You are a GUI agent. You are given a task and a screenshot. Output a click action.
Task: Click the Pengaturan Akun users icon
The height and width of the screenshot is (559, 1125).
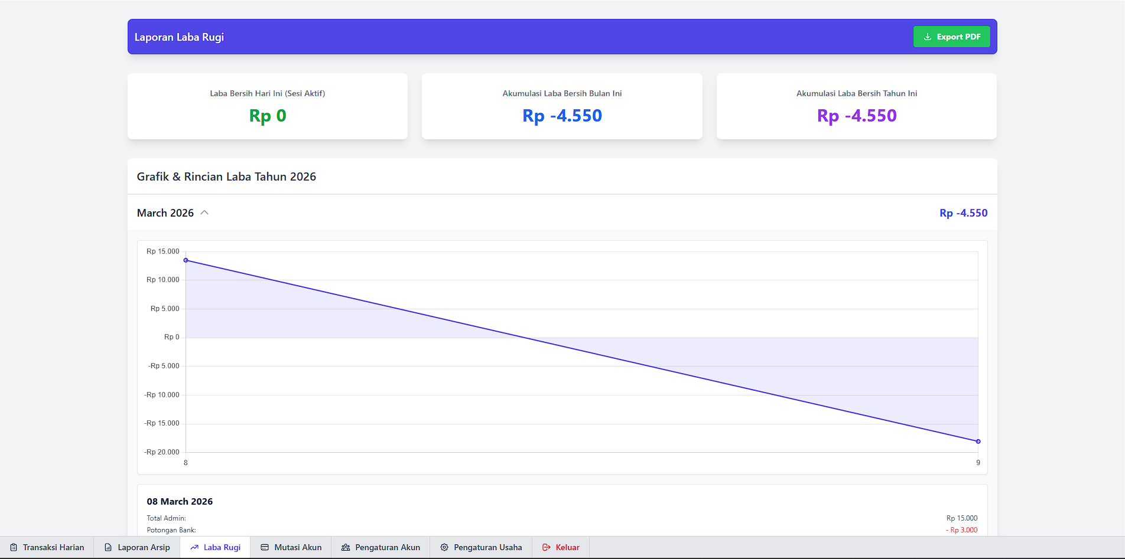click(346, 547)
